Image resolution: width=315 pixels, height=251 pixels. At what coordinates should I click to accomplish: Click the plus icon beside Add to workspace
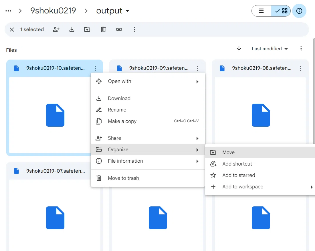pos(213,187)
